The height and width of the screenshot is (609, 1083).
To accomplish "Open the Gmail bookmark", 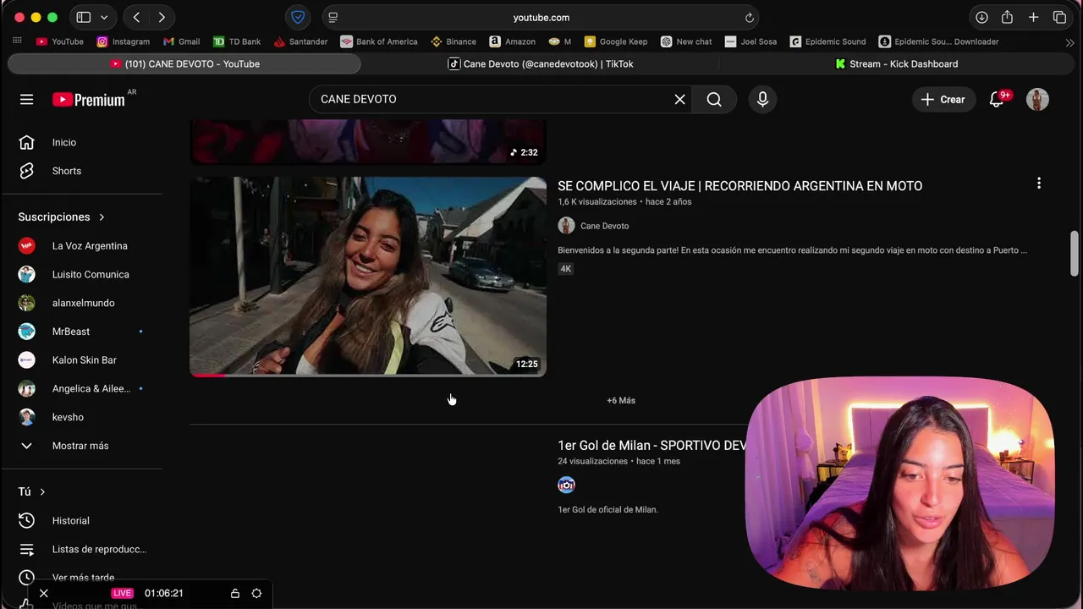I will (x=182, y=41).
